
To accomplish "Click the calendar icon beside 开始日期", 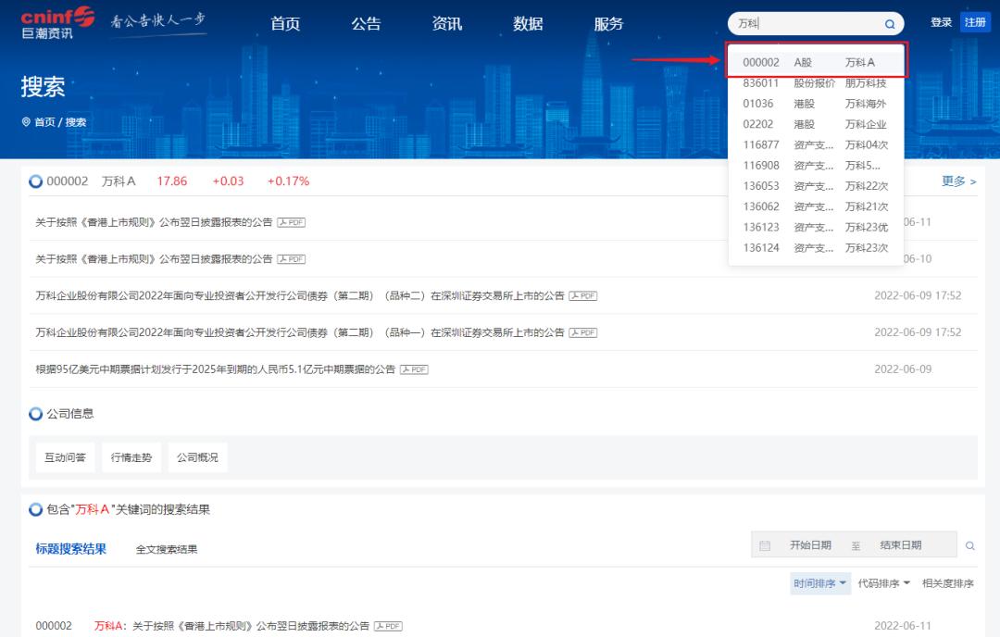I will [765, 544].
